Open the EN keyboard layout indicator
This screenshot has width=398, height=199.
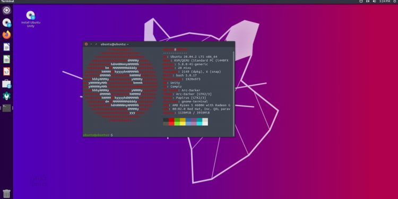point(368,2)
